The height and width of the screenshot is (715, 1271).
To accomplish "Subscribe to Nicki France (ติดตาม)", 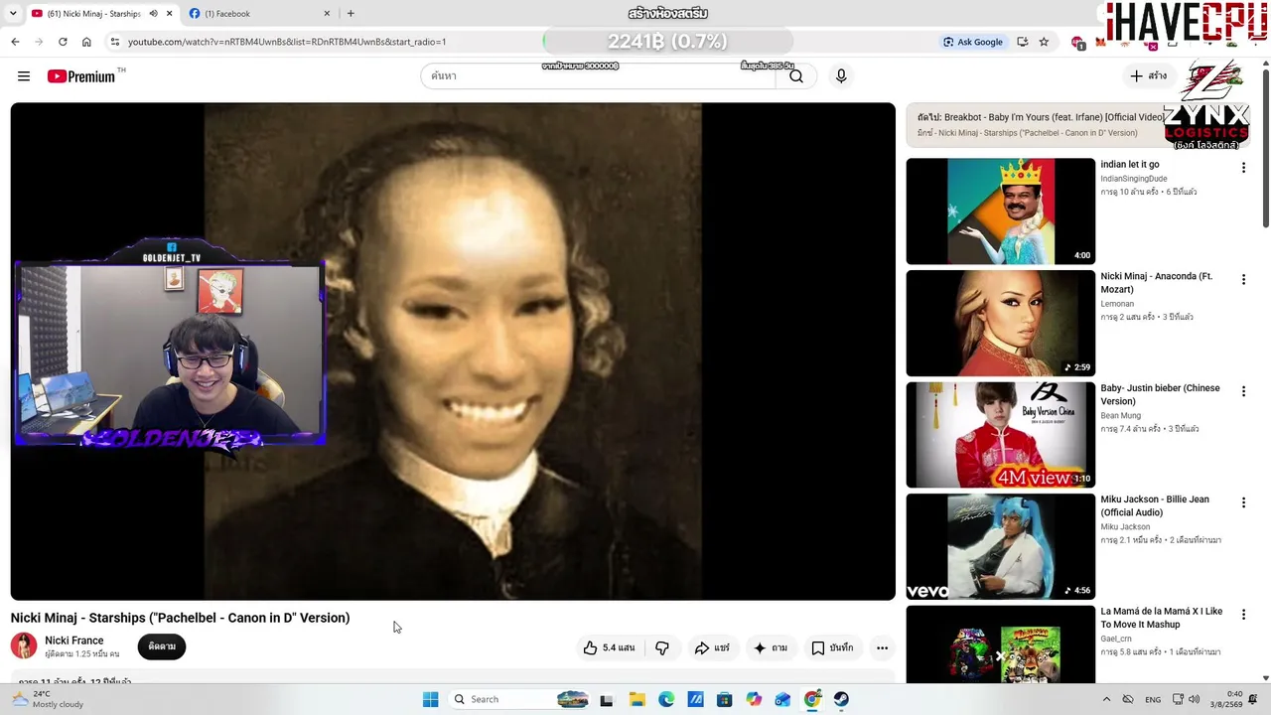I will click(162, 646).
